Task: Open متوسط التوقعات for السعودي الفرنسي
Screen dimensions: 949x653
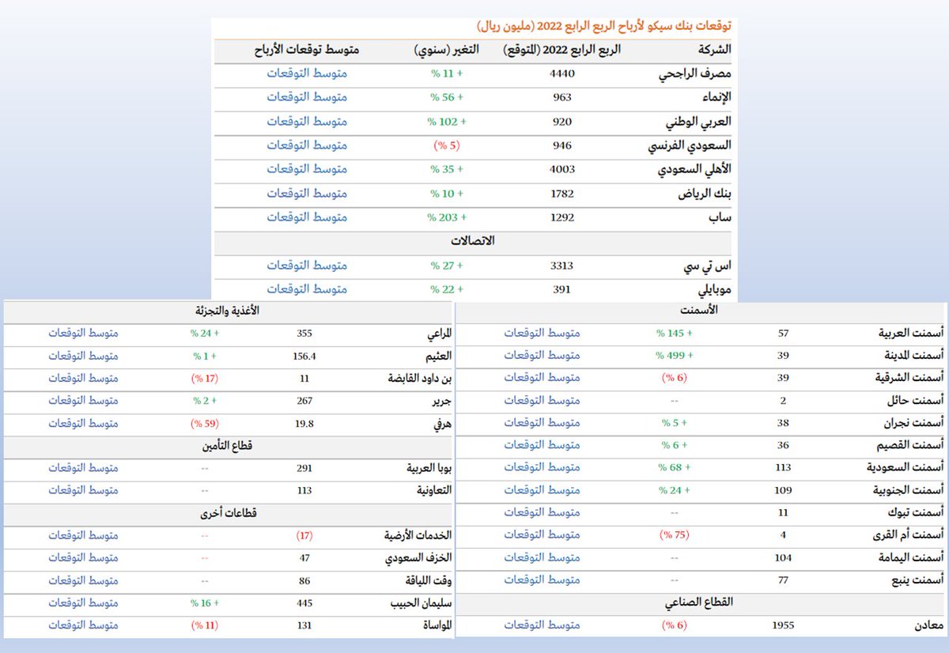Action: pos(307,145)
